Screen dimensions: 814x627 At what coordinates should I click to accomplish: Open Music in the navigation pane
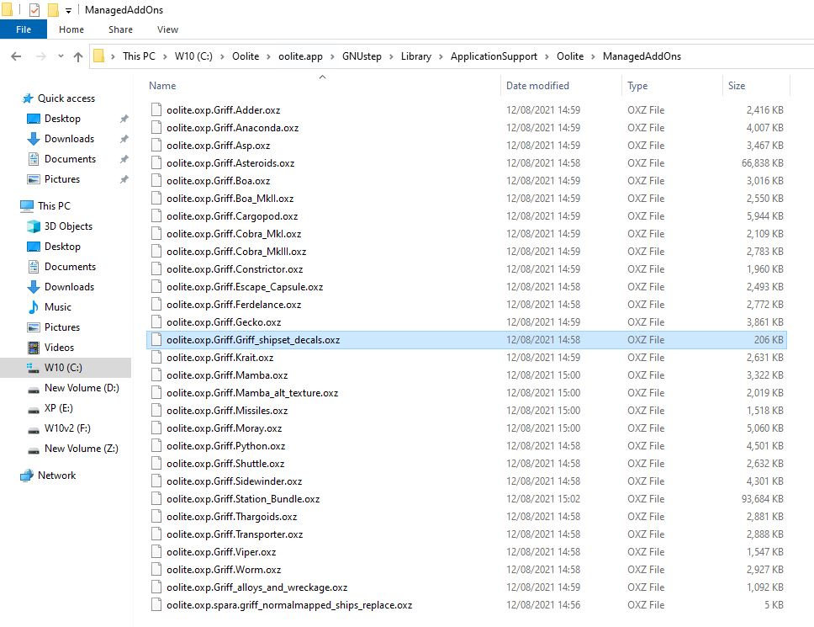tap(57, 307)
